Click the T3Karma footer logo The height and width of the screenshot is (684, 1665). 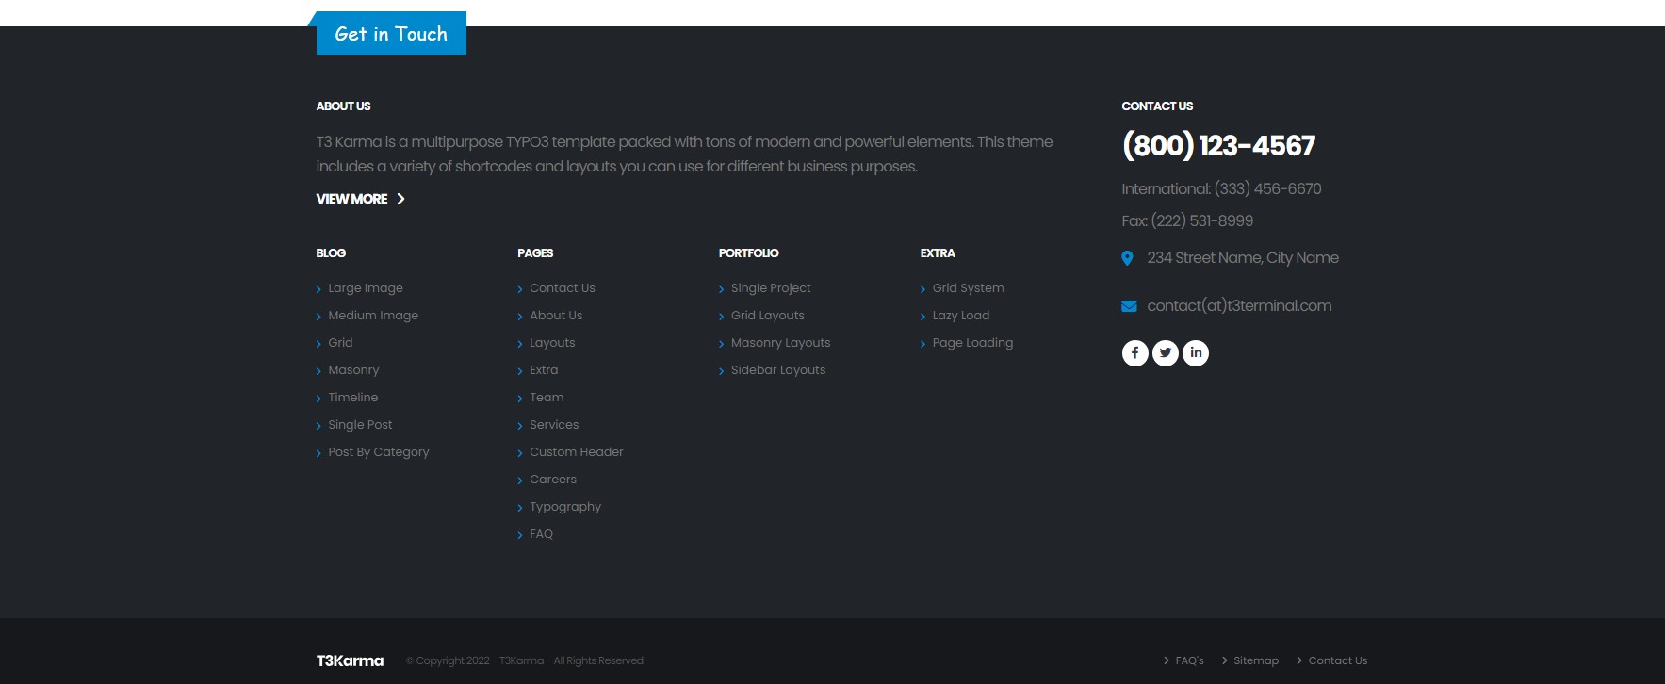pos(350,660)
